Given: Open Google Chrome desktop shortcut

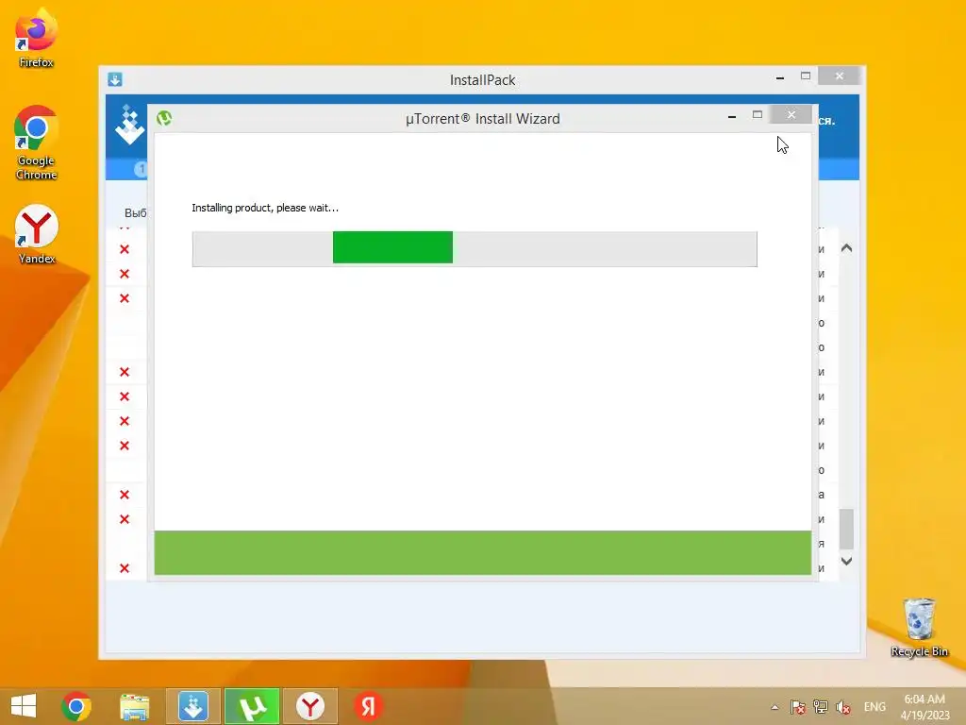Looking at the screenshot, I should [36, 142].
